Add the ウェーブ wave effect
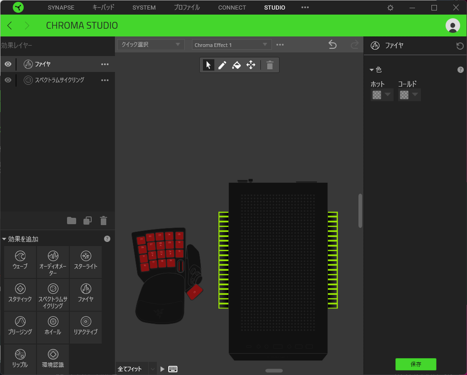 click(x=20, y=262)
